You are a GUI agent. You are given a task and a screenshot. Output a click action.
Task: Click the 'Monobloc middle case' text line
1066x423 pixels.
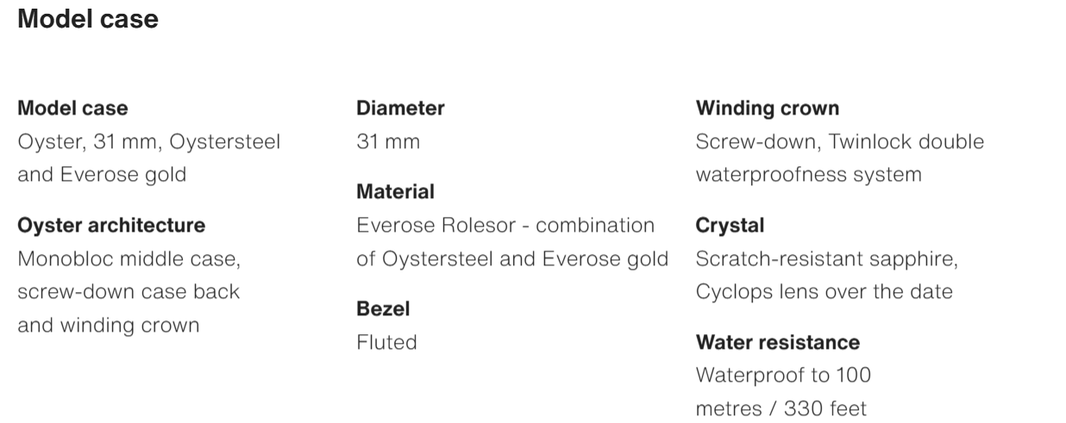(129, 258)
